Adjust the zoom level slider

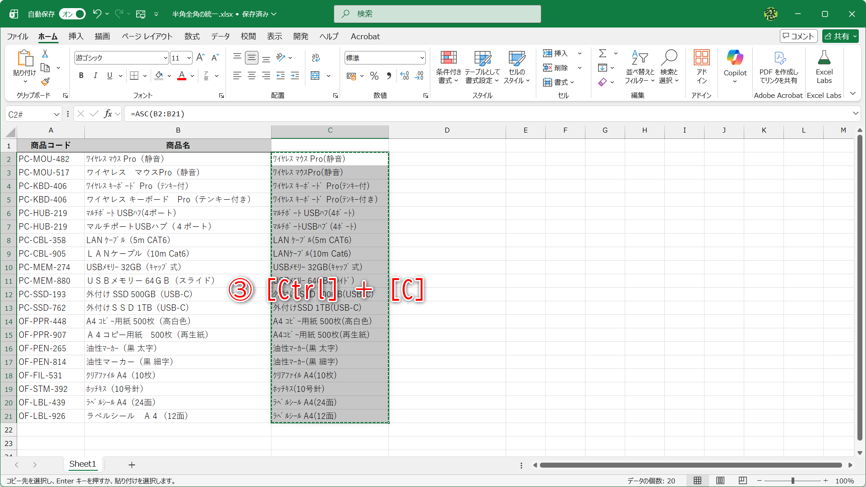792,481
